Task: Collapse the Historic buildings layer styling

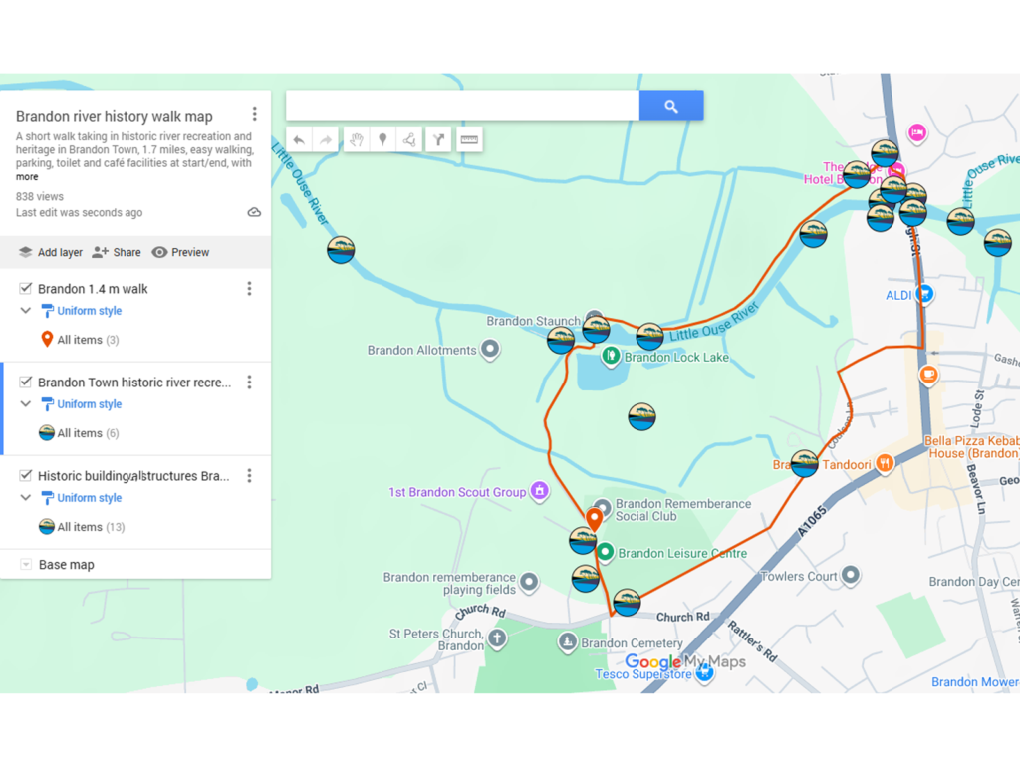Action: tap(26, 498)
